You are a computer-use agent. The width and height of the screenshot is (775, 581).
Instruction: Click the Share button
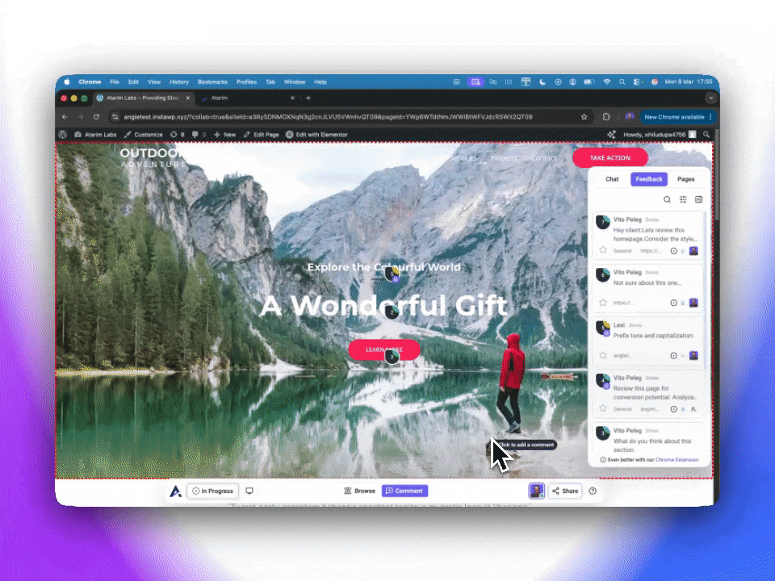(565, 491)
